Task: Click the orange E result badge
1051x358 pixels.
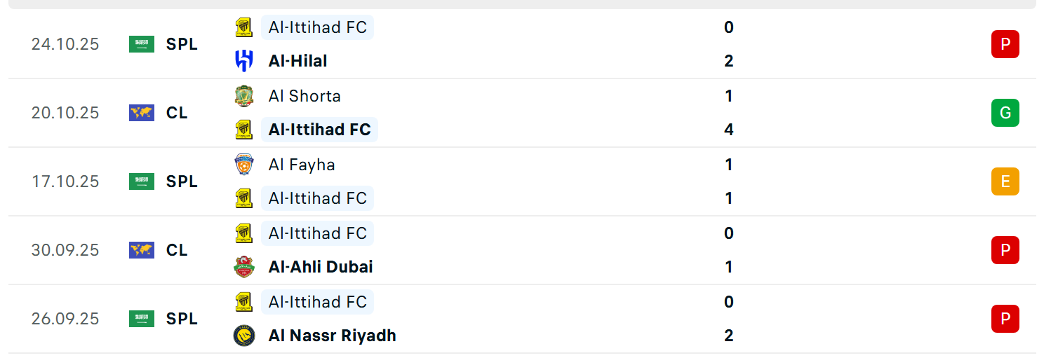Action: [x=1005, y=181]
